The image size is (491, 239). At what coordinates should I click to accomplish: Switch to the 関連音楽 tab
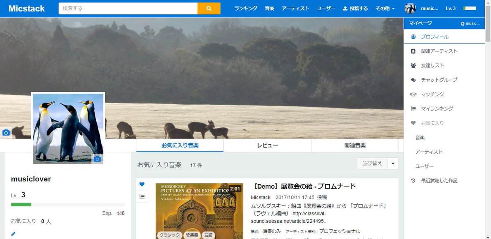[x=355, y=145]
